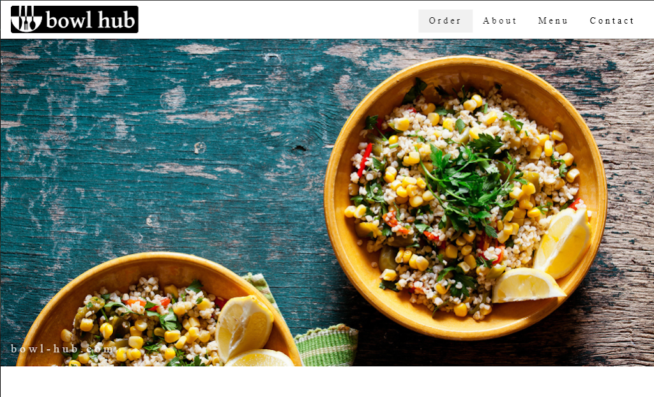This screenshot has width=654, height=397.
Task: Click the bowl-hub.com watermark text
Action: (x=62, y=348)
